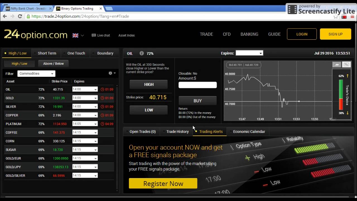Select Boundary option type
Viewport: 357px width, 201px height.
(x=105, y=53)
